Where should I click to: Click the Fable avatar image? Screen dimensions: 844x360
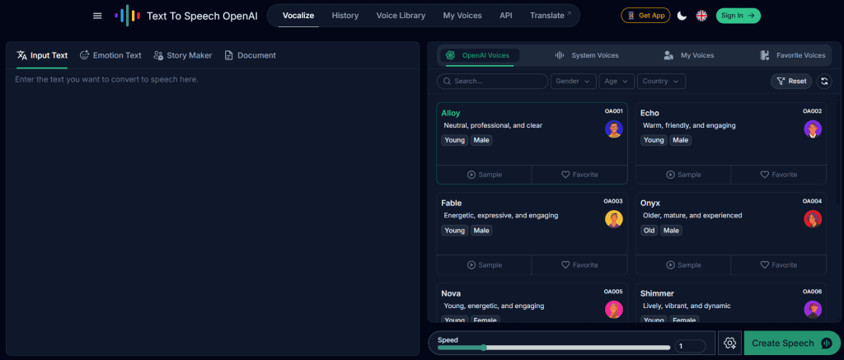(x=613, y=219)
